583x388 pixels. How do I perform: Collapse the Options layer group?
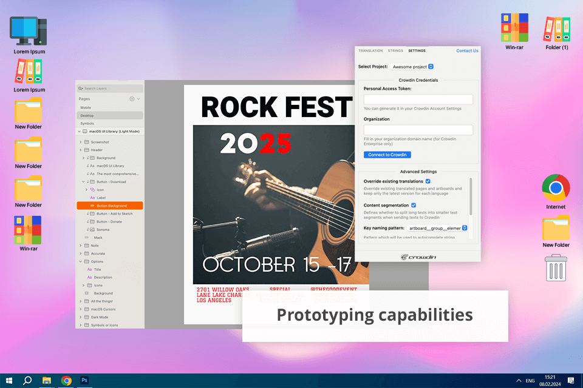81,261
